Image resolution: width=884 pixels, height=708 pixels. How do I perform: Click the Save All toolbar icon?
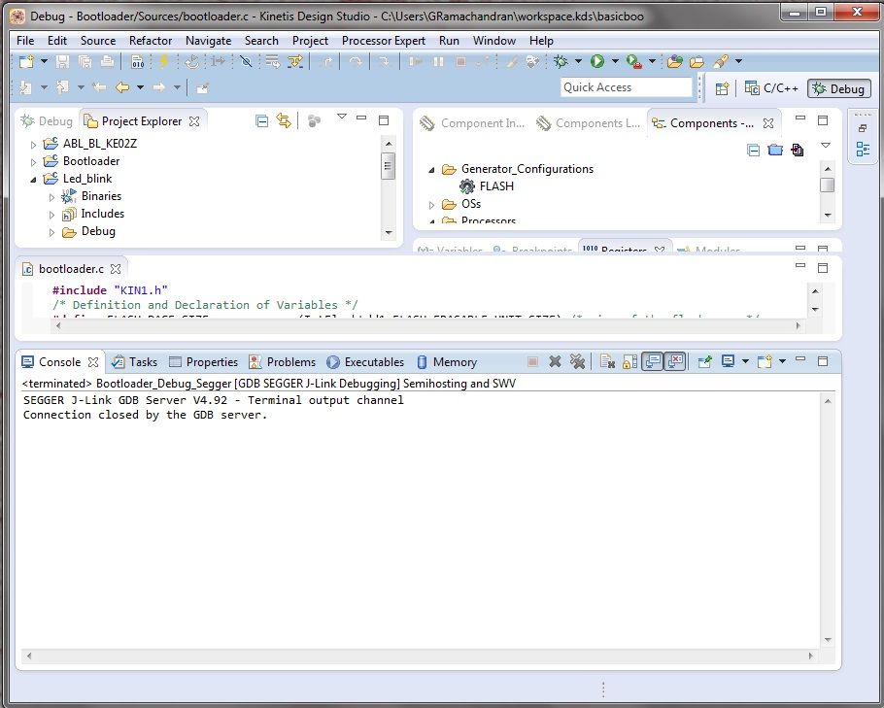point(85,61)
